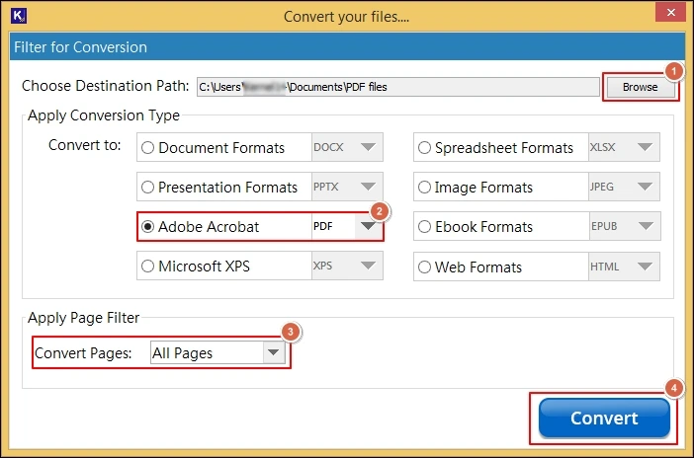Click the blue Convert button
The height and width of the screenshot is (458, 694).
coord(604,419)
